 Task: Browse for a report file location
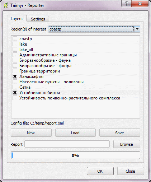click(x=127, y=144)
